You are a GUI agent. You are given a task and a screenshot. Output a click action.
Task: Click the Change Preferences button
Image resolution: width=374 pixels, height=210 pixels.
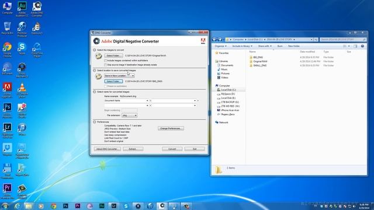pos(171,128)
